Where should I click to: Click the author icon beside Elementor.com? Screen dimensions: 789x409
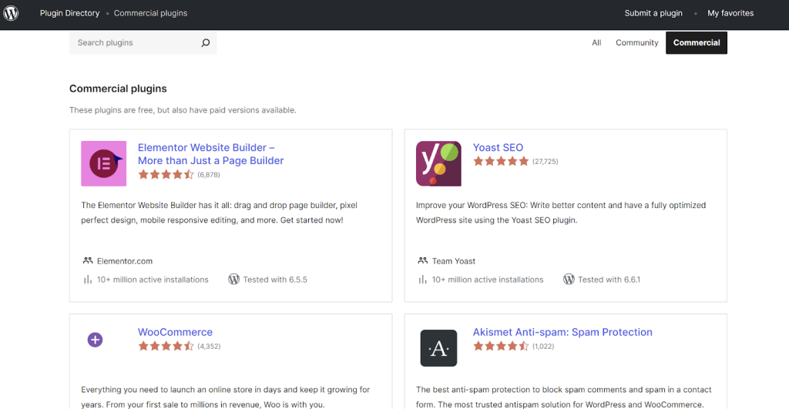88,260
